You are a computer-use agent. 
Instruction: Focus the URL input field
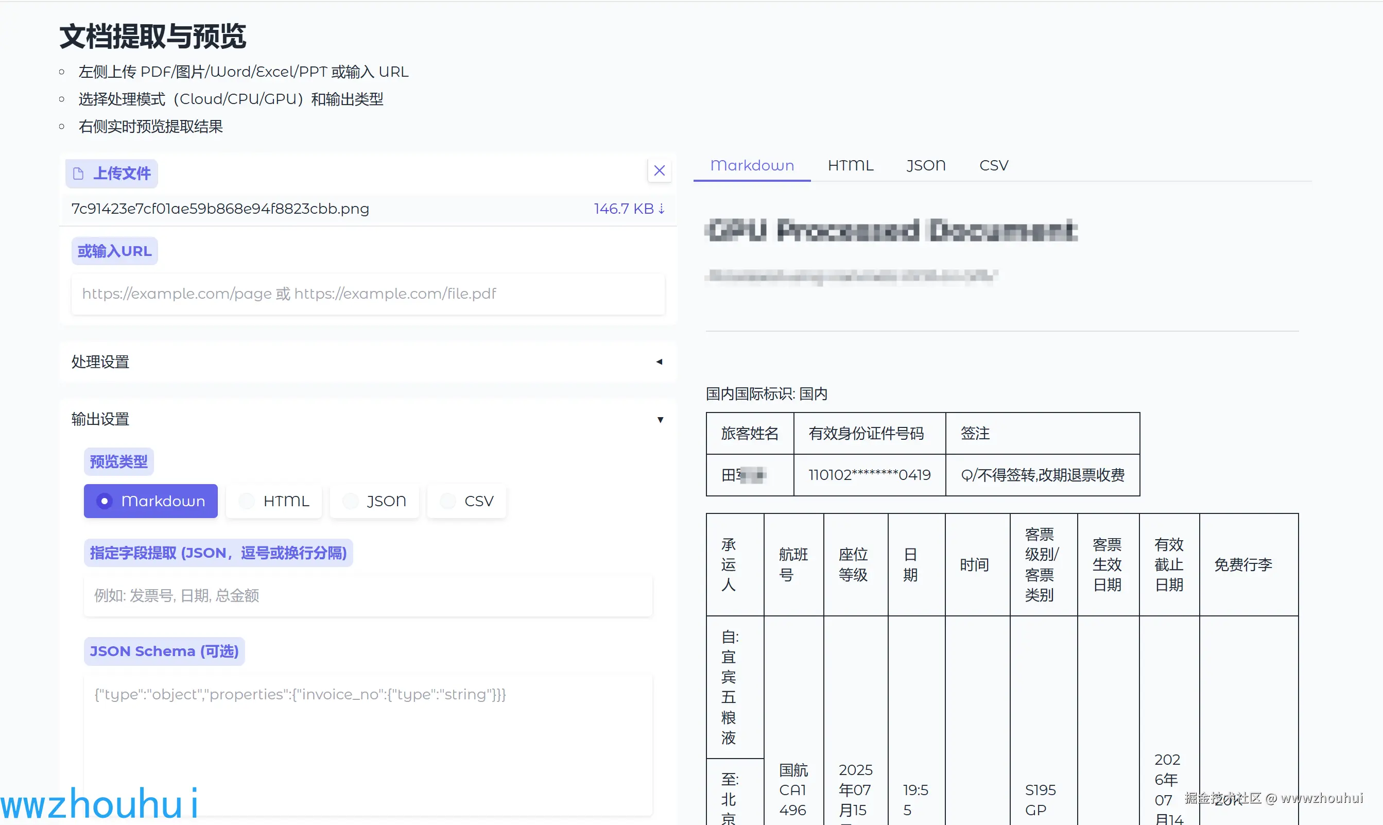coord(368,294)
